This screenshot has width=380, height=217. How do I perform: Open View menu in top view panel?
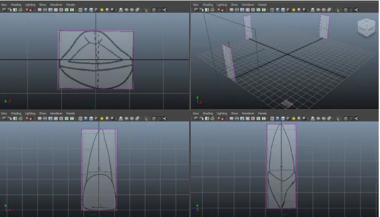[4, 5]
